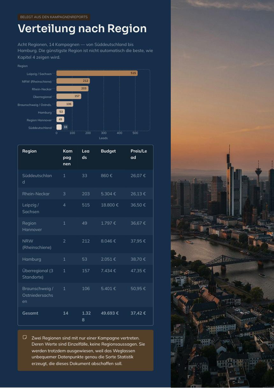The width and height of the screenshot is (274, 388).
Task: Click price cell '38,70 €'
Action: tap(138, 259)
